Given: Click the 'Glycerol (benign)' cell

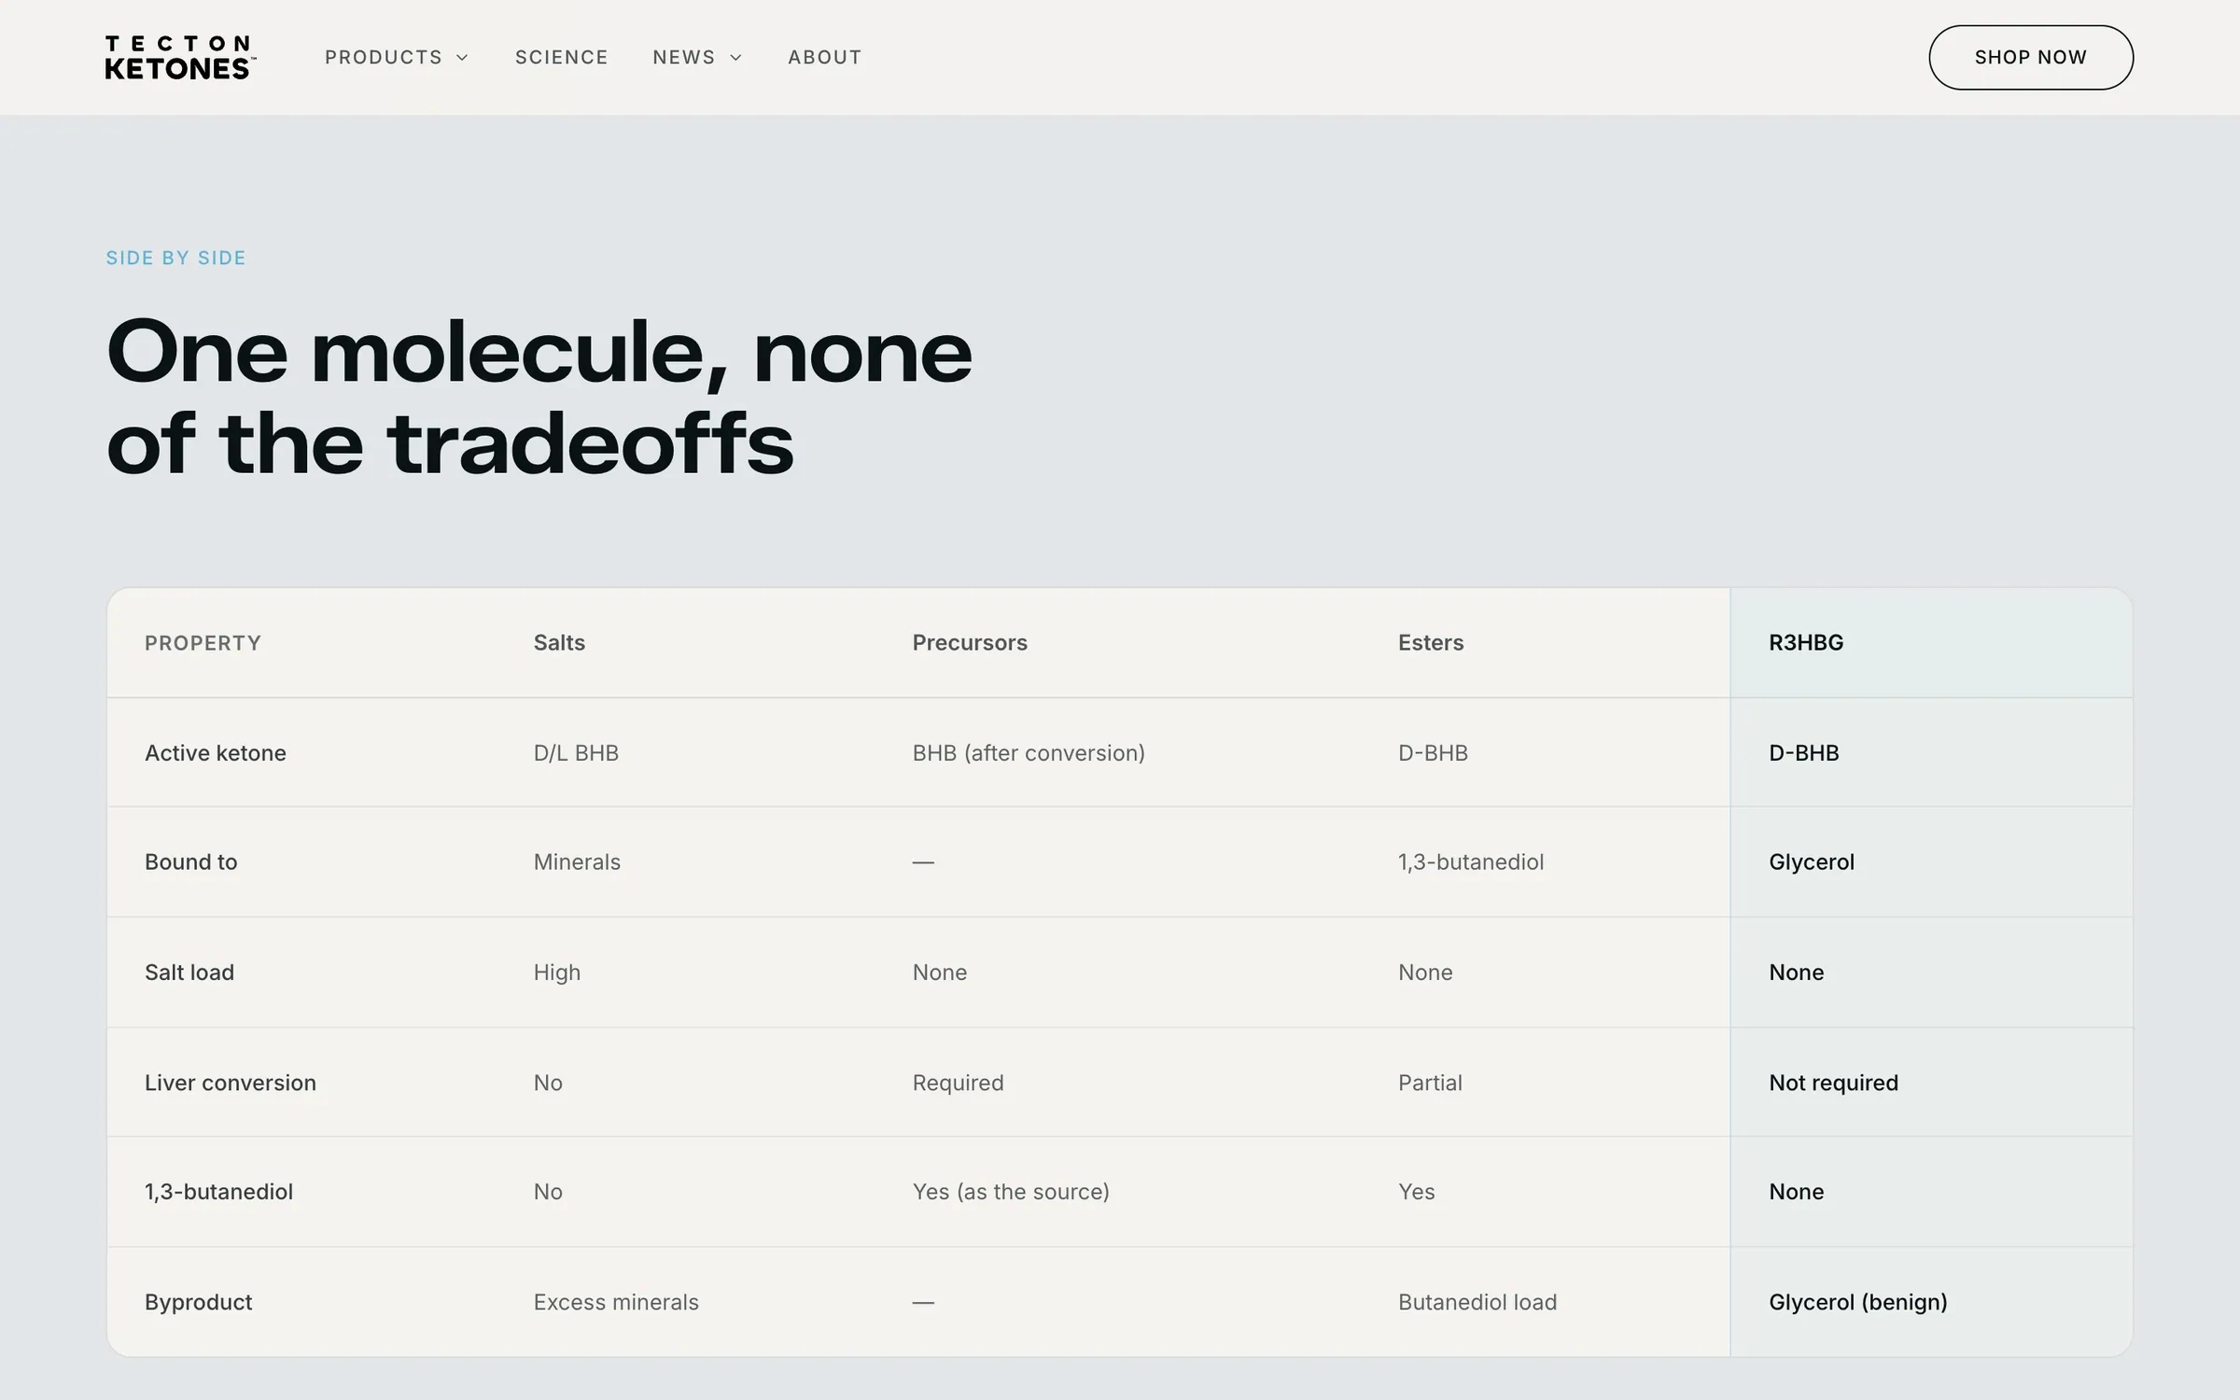Looking at the screenshot, I should pos(1858,1302).
